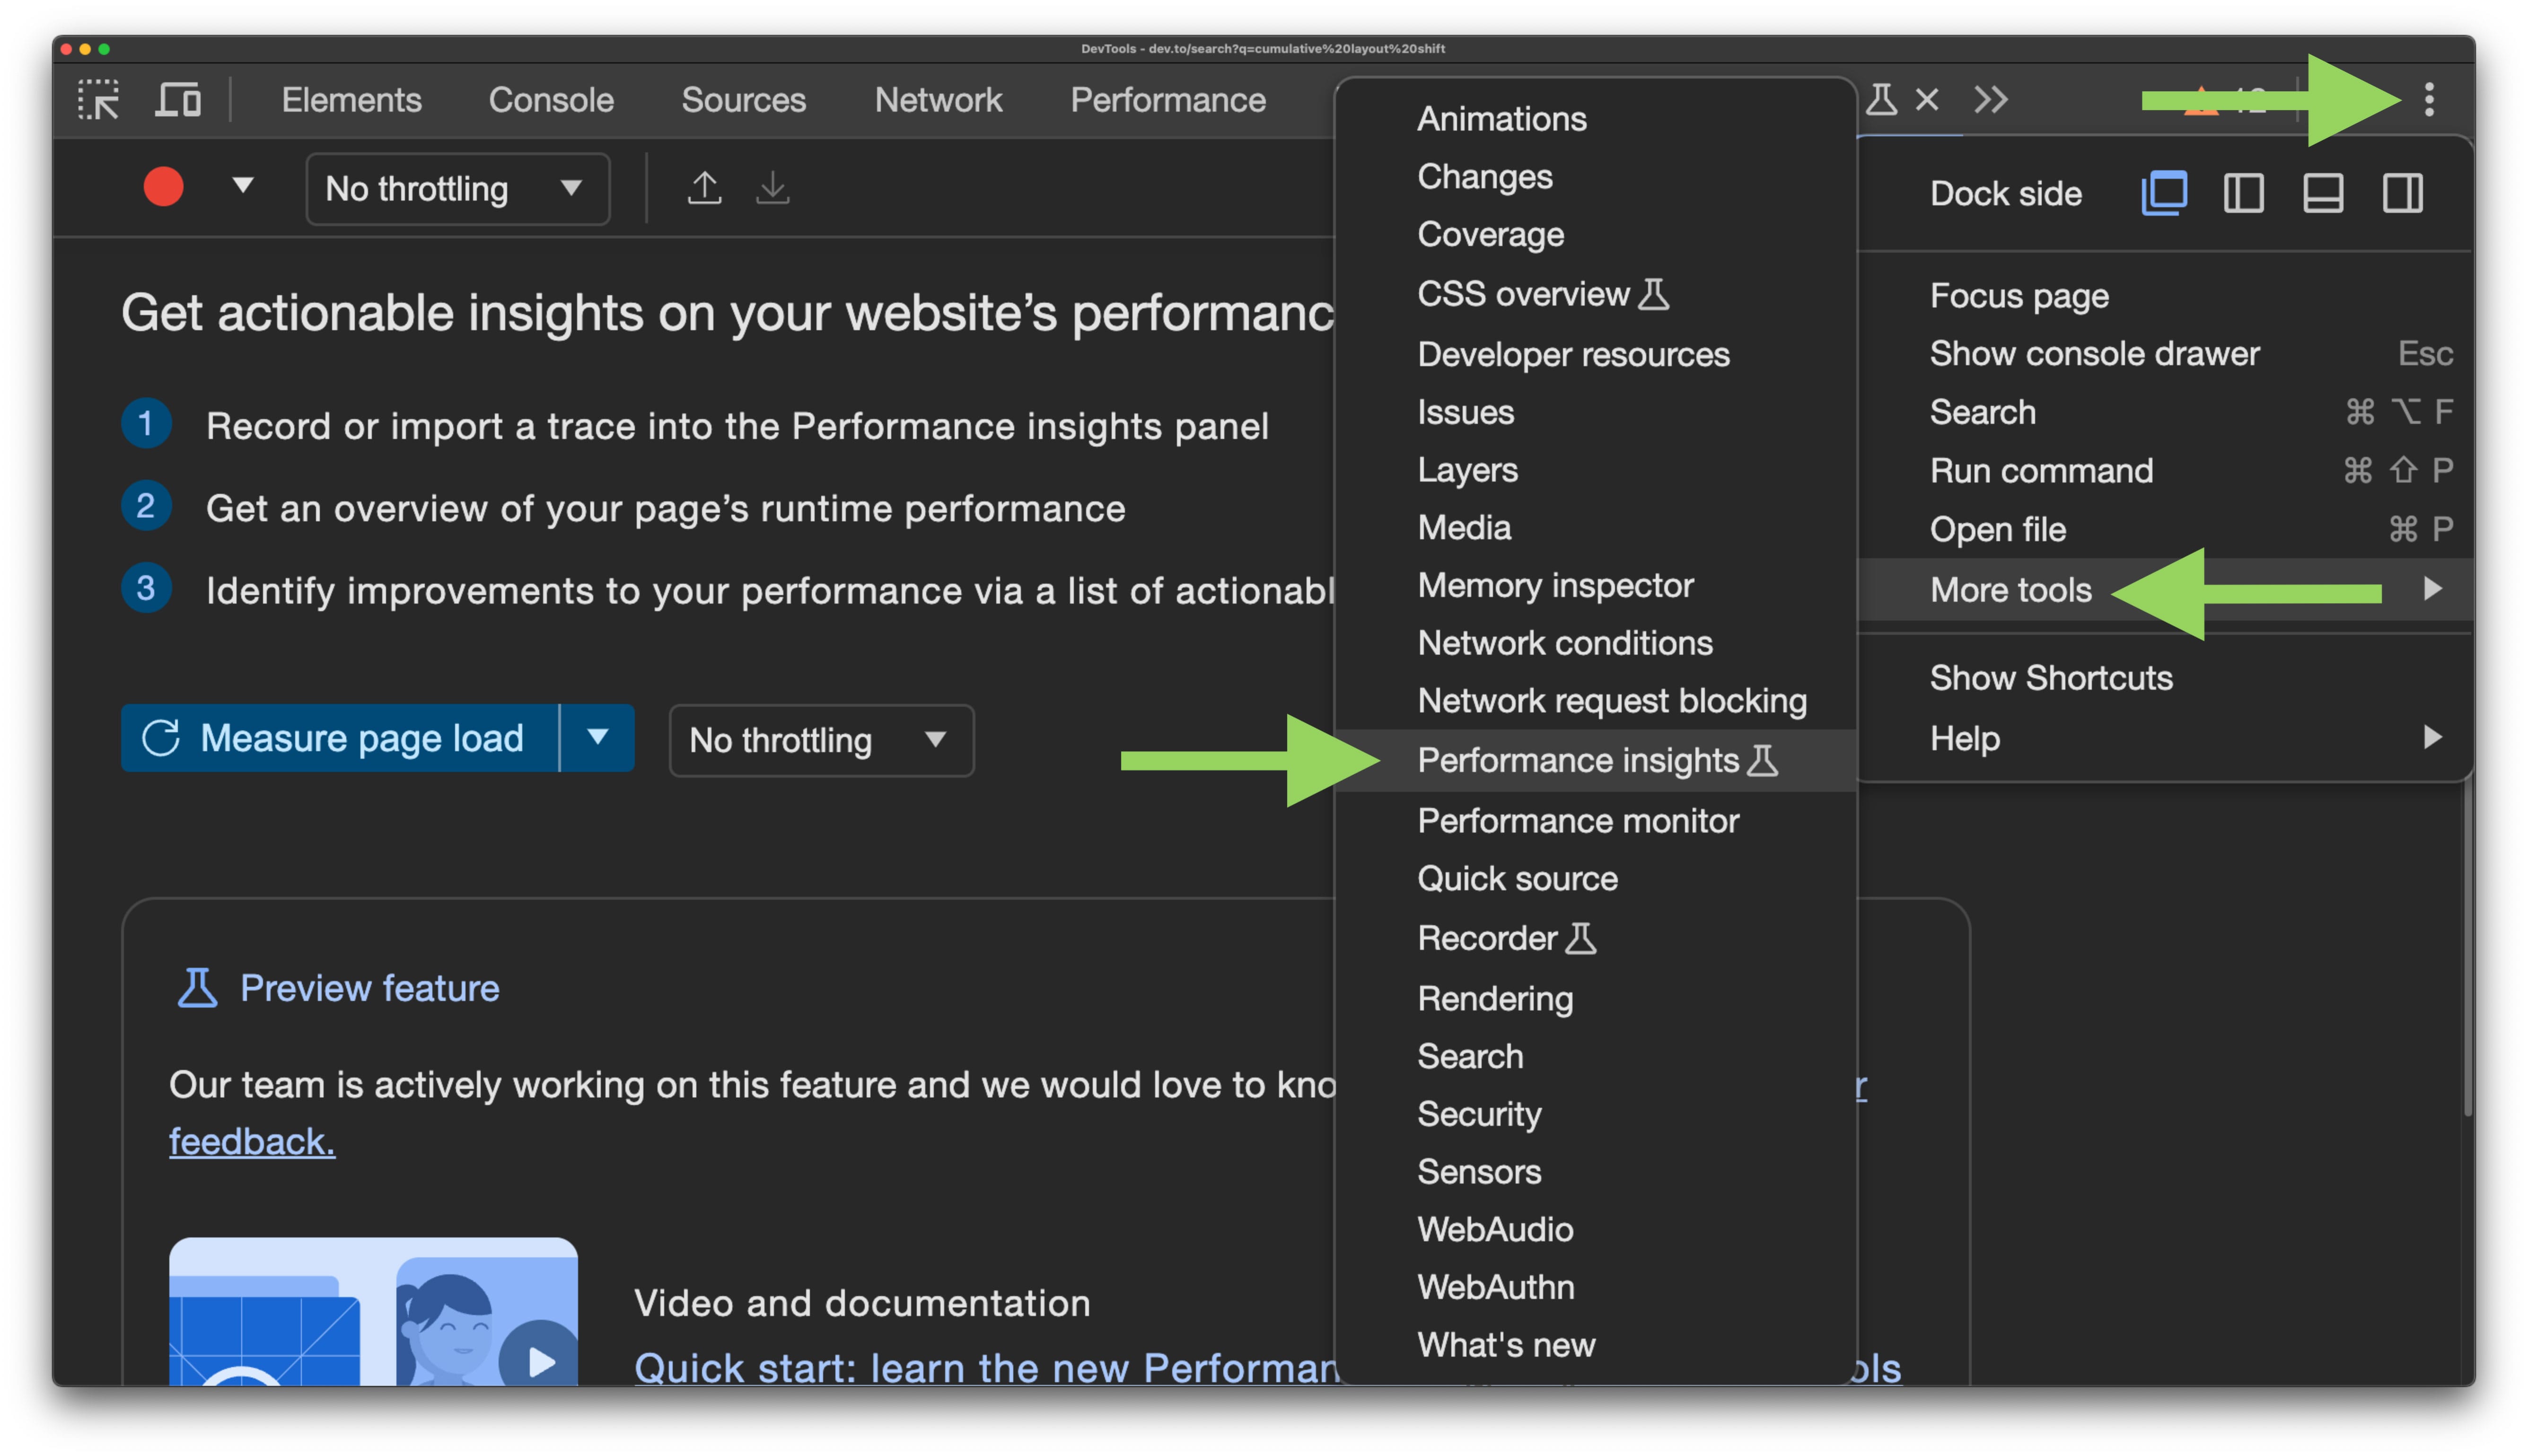Screen dimensions: 2528x1456
Task: Select Search in main menu
Action: 2165,412
